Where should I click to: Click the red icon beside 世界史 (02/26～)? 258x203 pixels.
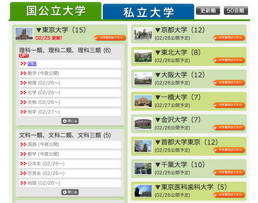(23, 174)
